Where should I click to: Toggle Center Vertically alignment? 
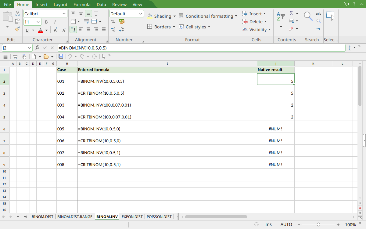(81, 13)
